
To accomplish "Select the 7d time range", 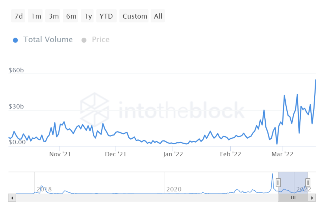I will coord(18,16).
